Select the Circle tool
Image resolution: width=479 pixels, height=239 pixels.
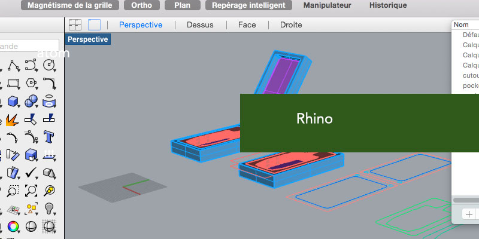(49, 65)
